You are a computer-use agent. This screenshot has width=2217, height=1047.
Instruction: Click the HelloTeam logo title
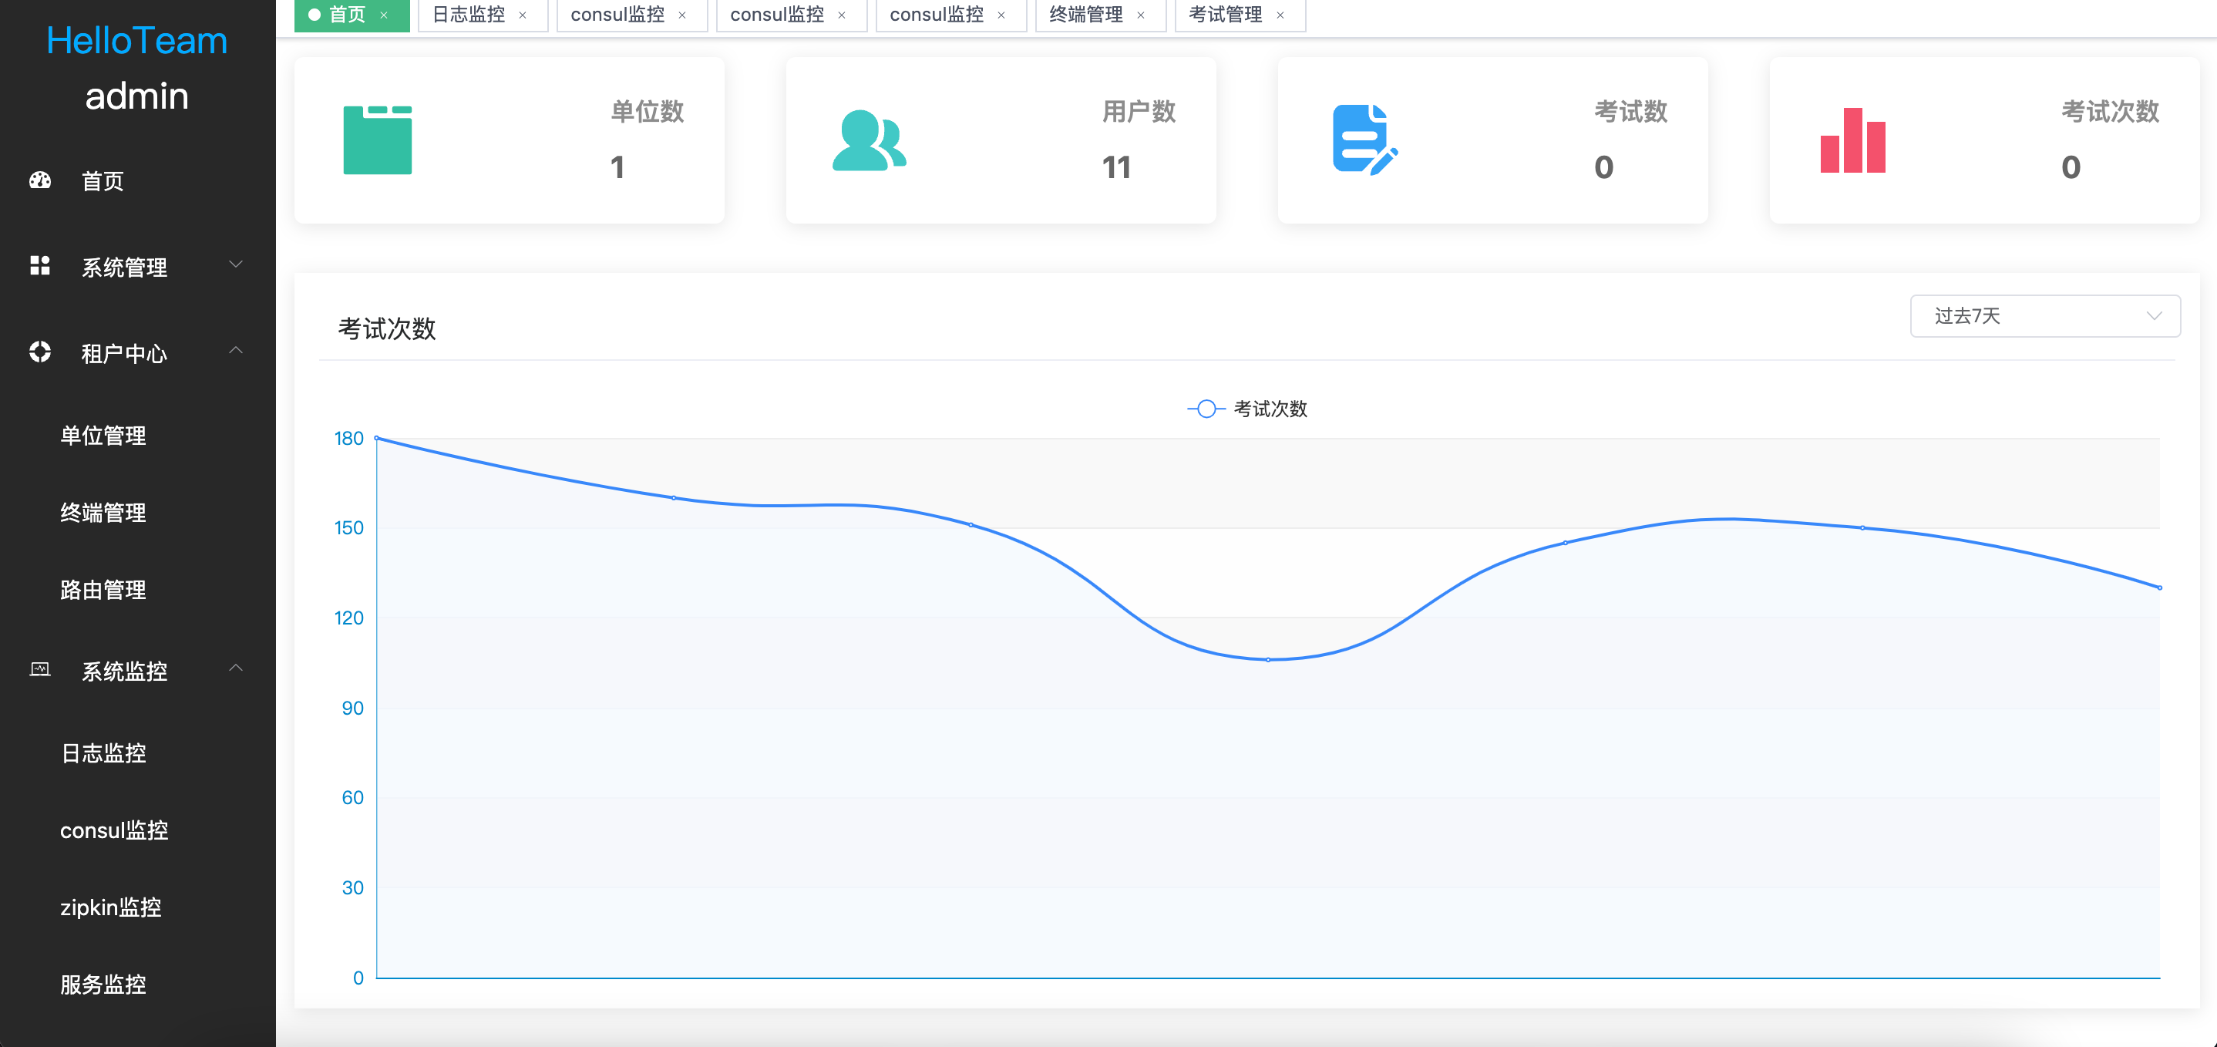(137, 42)
